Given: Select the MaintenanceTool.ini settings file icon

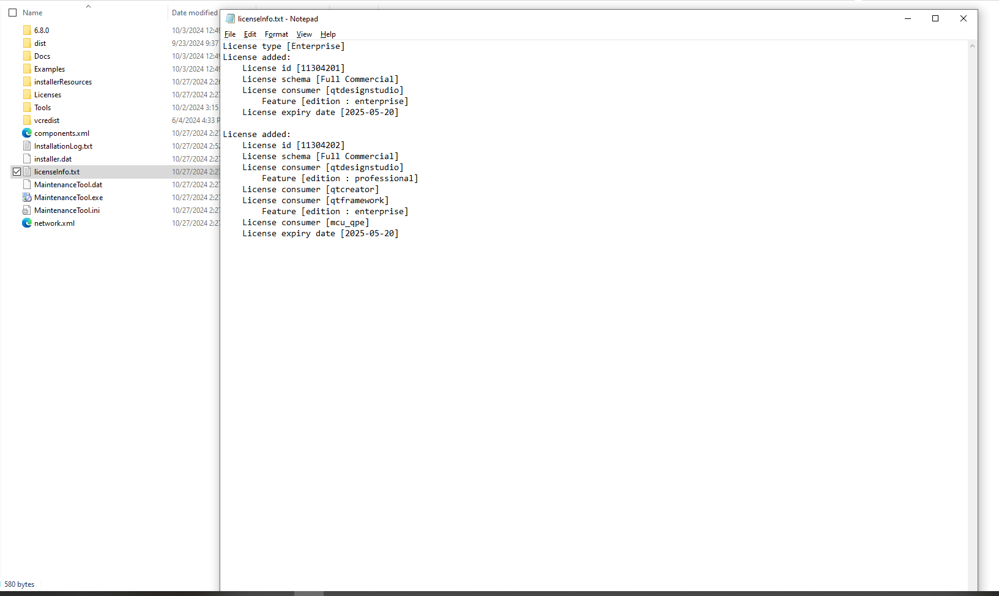Looking at the screenshot, I should click(x=27, y=210).
